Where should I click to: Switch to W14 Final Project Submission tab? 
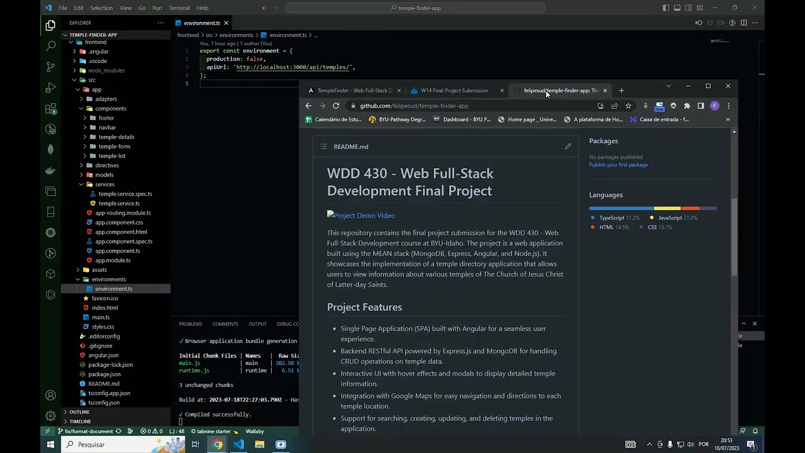pyautogui.click(x=456, y=91)
